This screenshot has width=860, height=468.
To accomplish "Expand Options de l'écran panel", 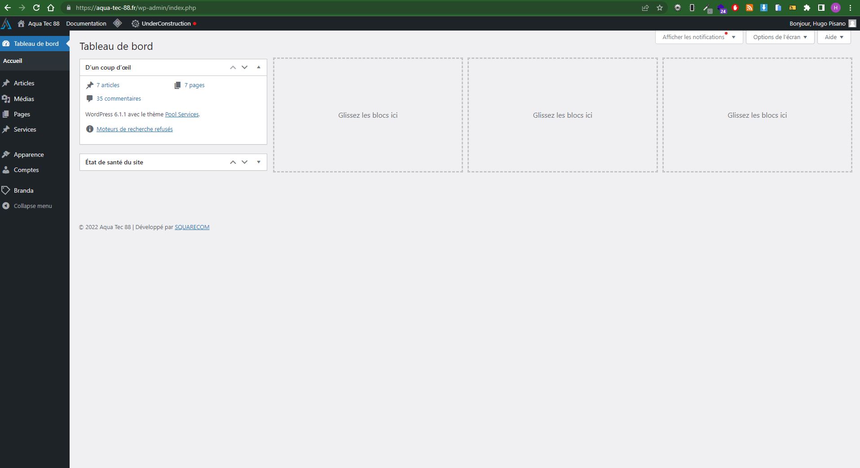I will [x=780, y=37].
